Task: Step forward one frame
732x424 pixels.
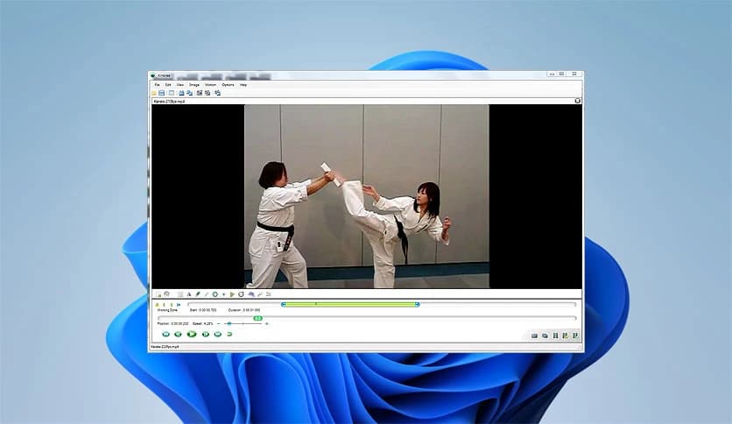Action: click(206, 335)
